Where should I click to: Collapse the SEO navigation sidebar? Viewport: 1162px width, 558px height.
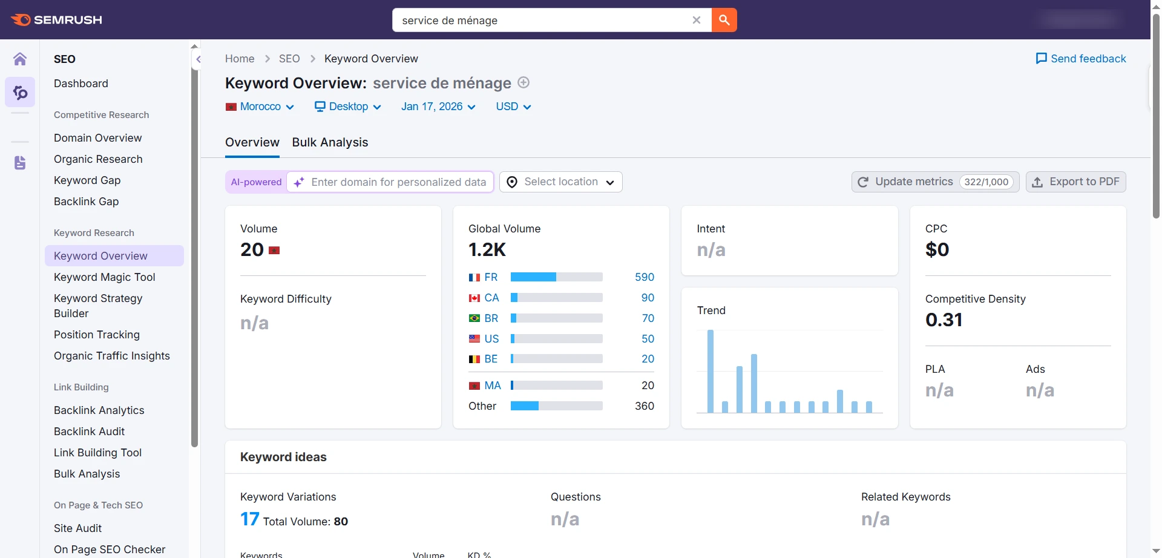[x=199, y=59]
